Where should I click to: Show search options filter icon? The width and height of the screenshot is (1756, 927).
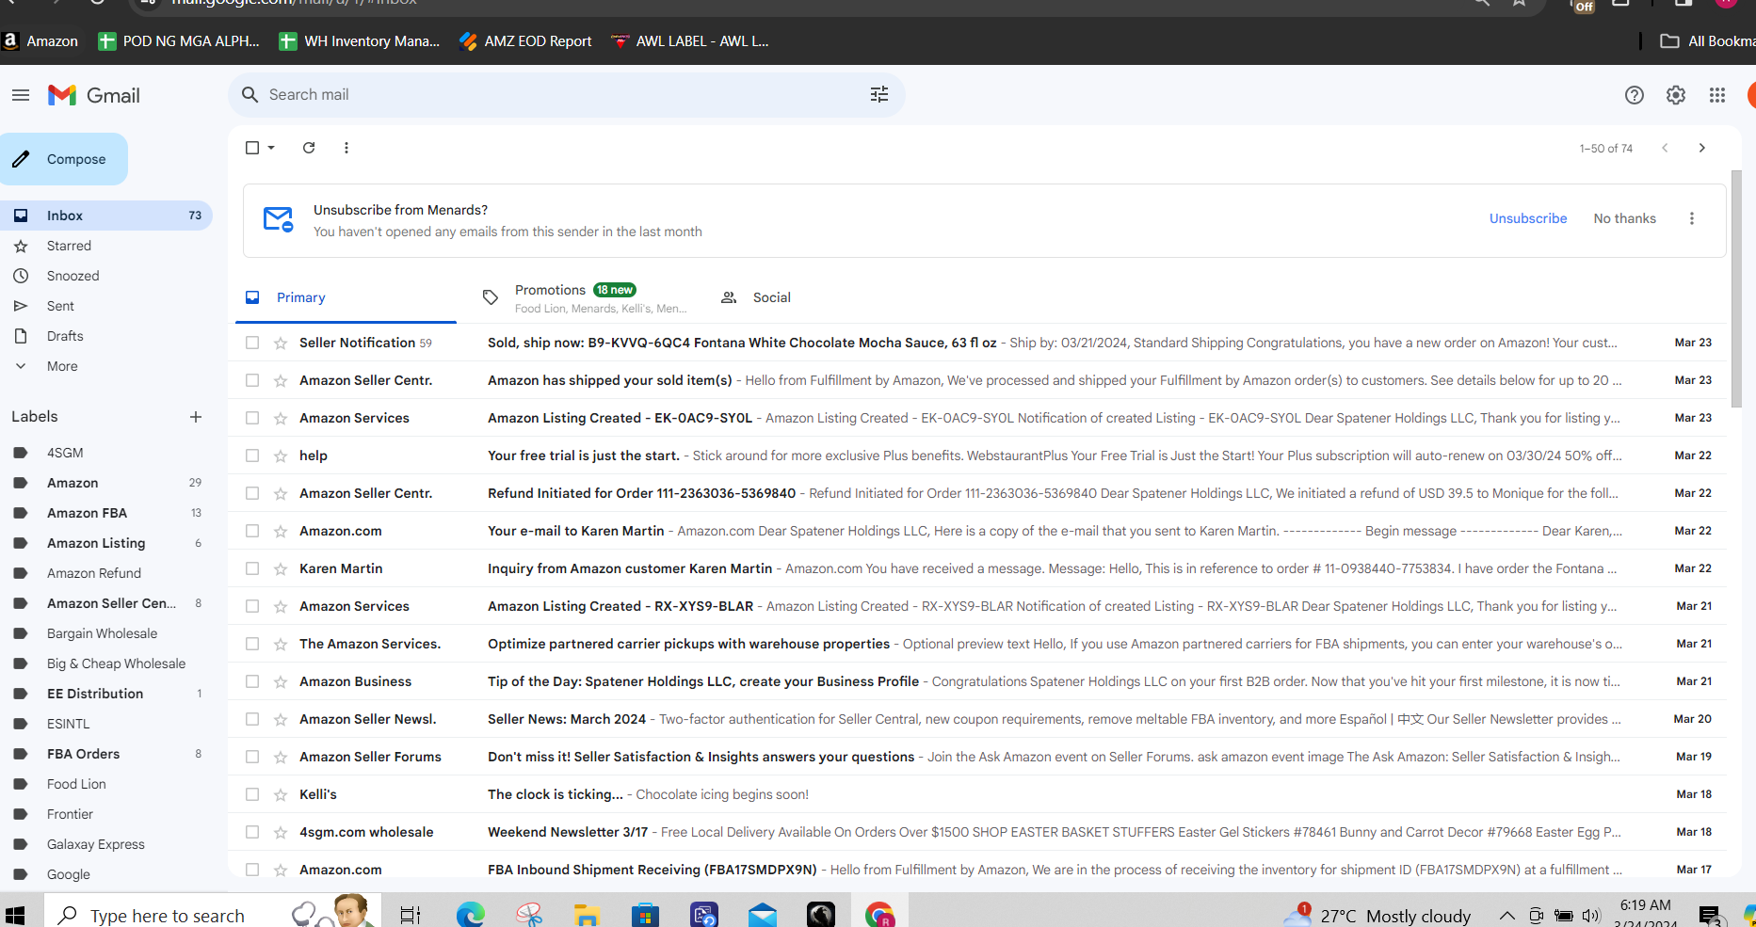(879, 94)
